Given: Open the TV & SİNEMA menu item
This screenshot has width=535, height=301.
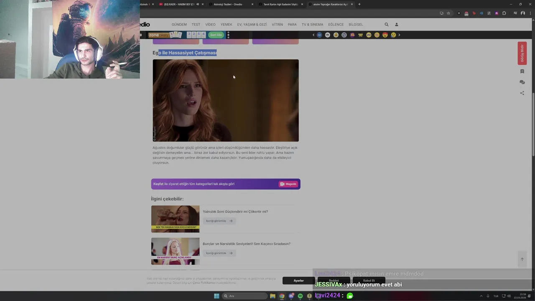Looking at the screenshot, I should tap(312, 25).
